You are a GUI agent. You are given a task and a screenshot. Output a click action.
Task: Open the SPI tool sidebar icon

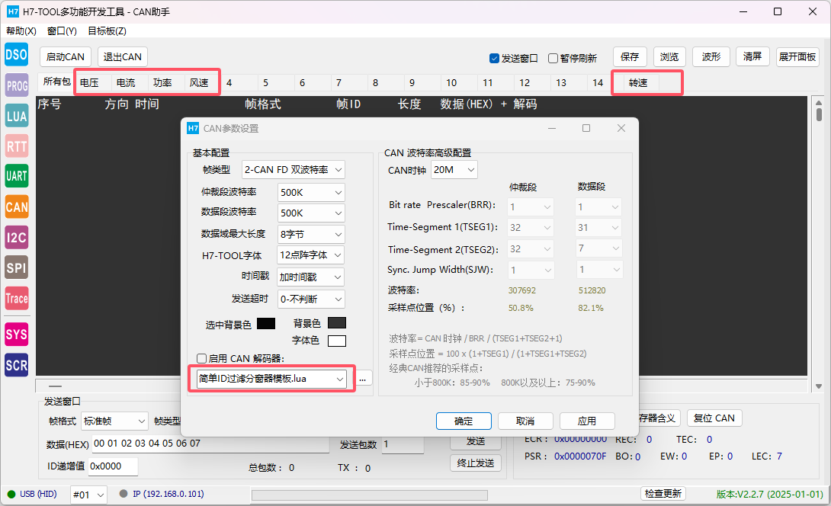pyautogui.click(x=17, y=267)
